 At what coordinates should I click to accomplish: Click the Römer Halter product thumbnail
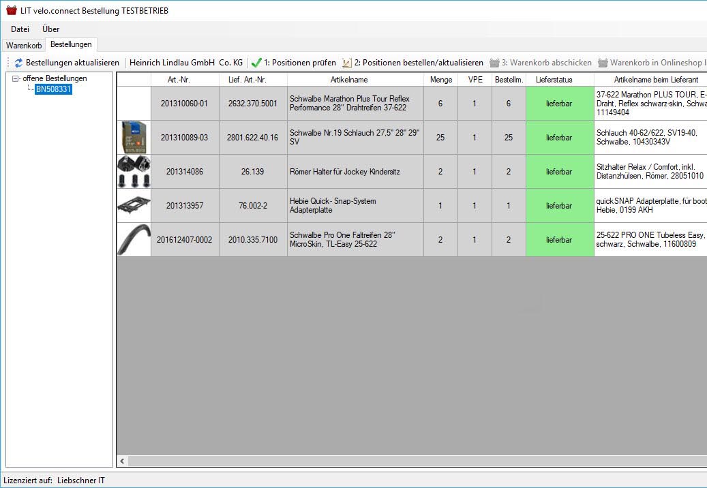(x=134, y=172)
